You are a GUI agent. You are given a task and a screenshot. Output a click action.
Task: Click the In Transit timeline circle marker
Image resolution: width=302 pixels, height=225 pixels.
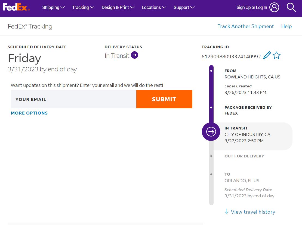[x=211, y=132]
